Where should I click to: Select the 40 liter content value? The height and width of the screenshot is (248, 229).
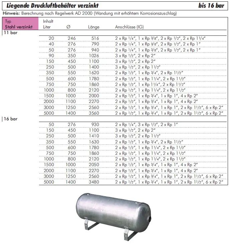point(51,44)
